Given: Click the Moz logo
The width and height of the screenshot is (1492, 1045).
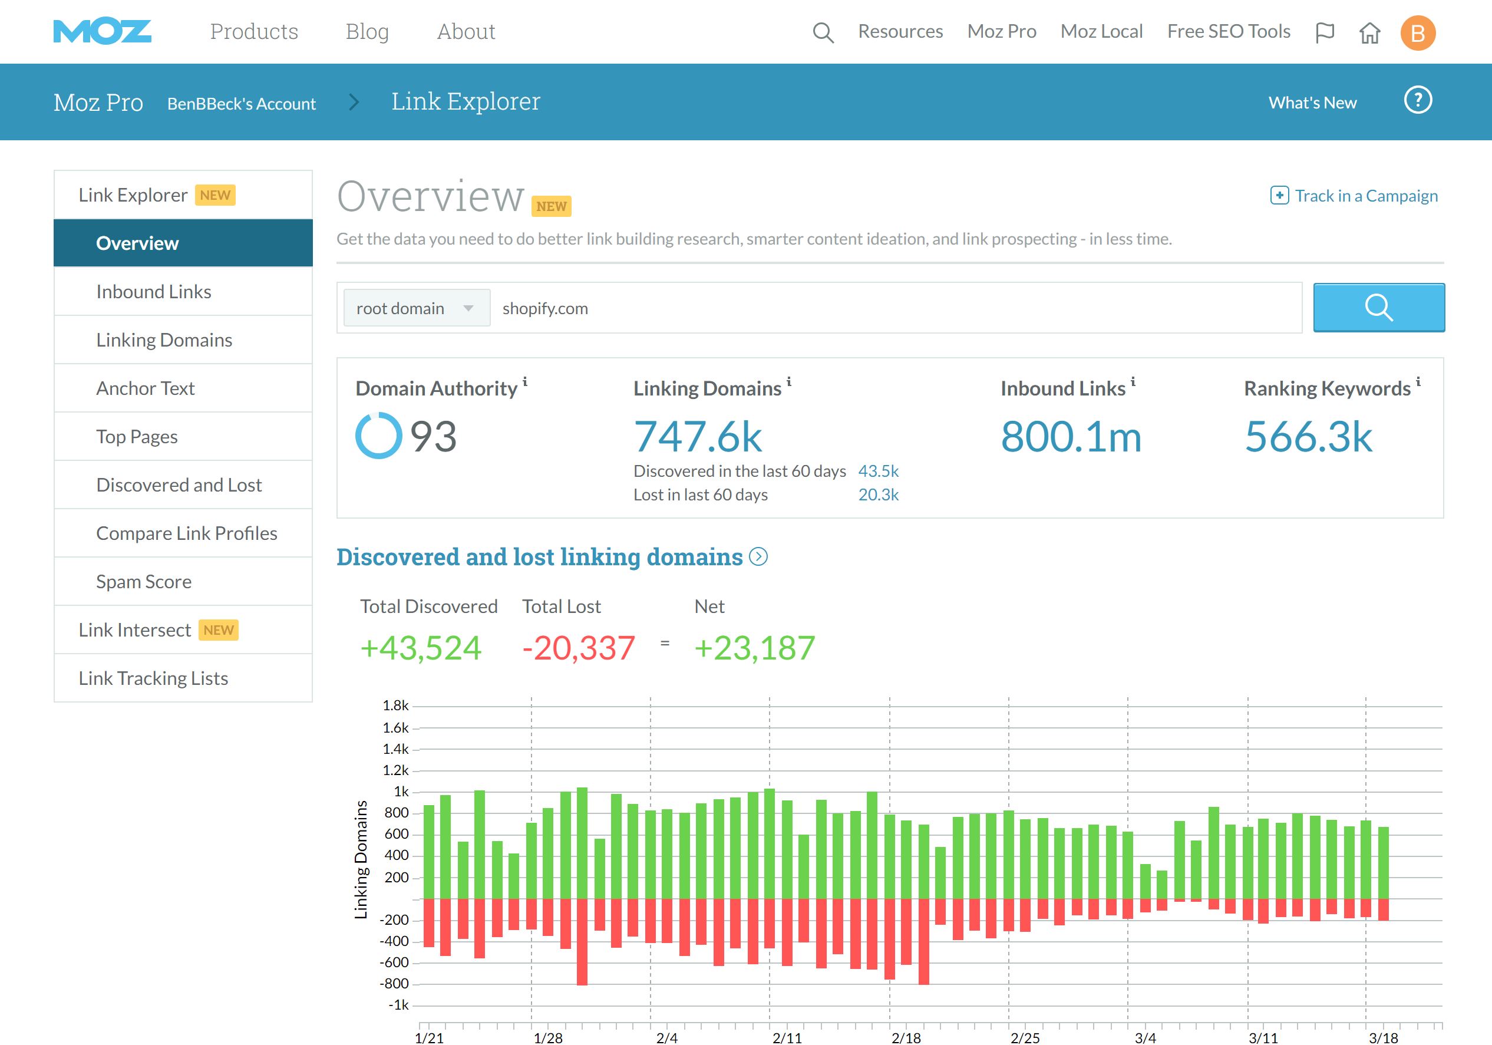Looking at the screenshot, I should (101, 31).
